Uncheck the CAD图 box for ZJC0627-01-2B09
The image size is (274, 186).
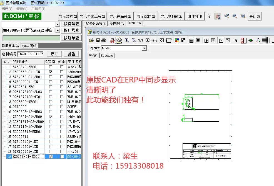[x=50, y=116]
